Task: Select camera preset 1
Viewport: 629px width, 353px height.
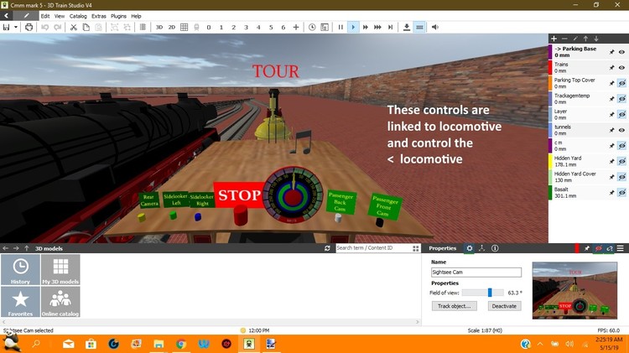Action: point(221,28)
